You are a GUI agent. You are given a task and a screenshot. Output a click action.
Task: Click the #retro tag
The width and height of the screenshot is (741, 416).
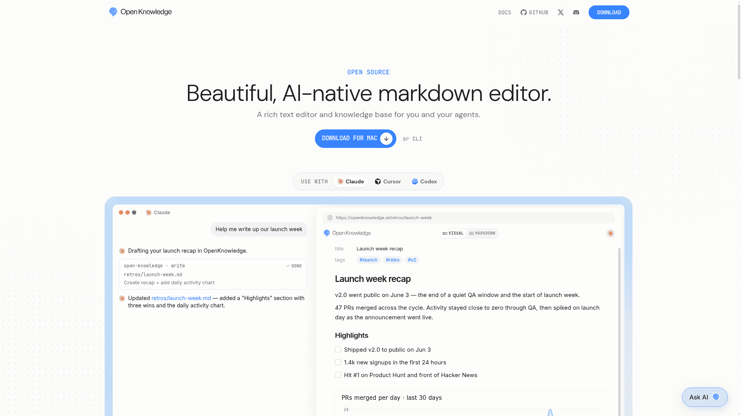pos(392,260)
